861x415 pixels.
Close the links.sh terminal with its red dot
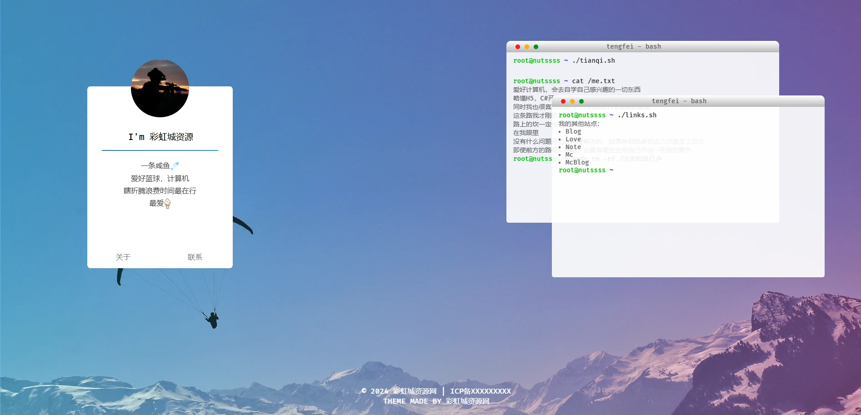pyautogui.click(x=563, y=101)
